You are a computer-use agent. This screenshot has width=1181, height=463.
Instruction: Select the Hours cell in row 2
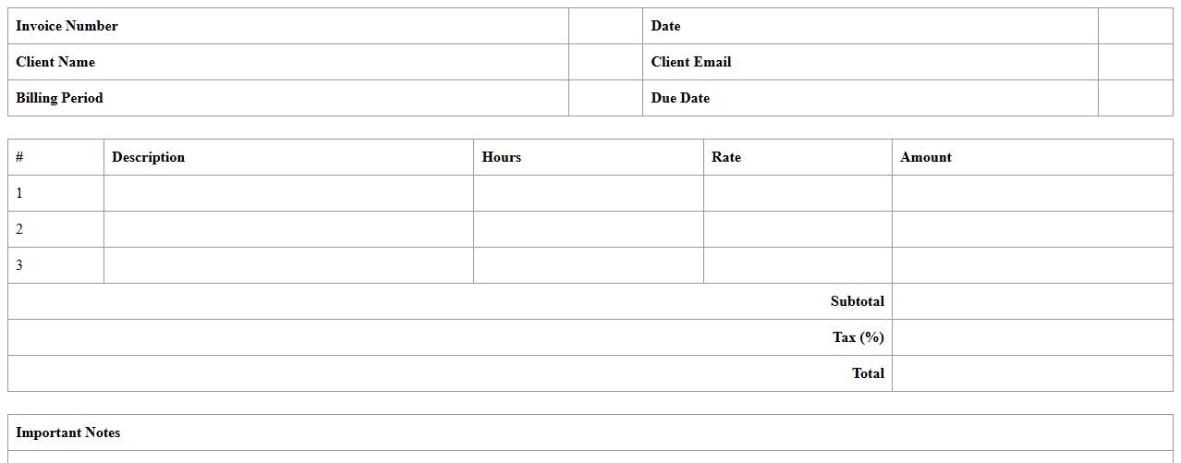tap(588, 229)
